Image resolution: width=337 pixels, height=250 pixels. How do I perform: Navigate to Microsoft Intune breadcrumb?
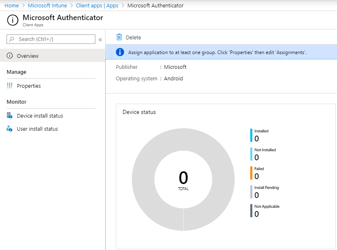tap(47, 6)
